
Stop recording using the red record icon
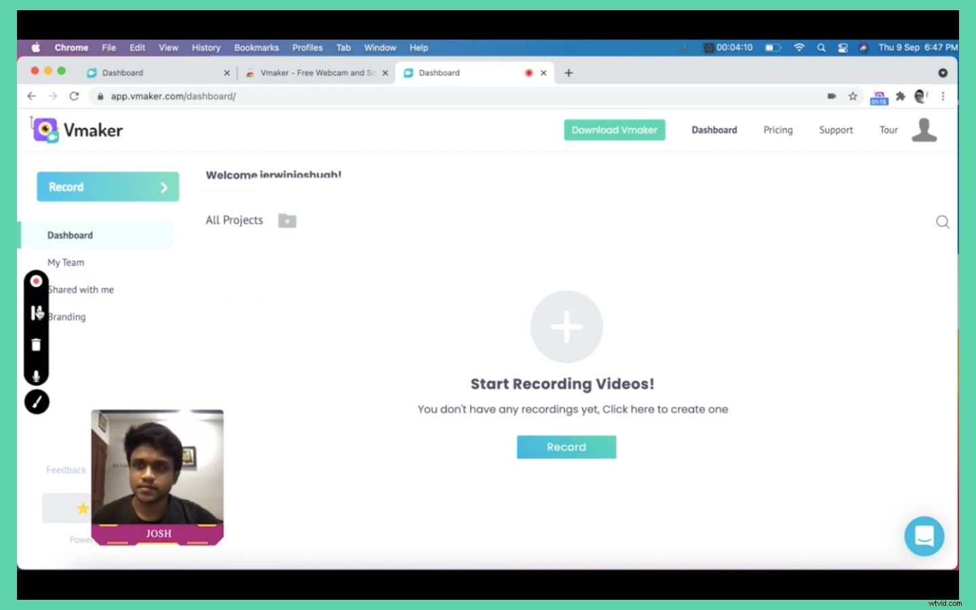coord(37,281)
